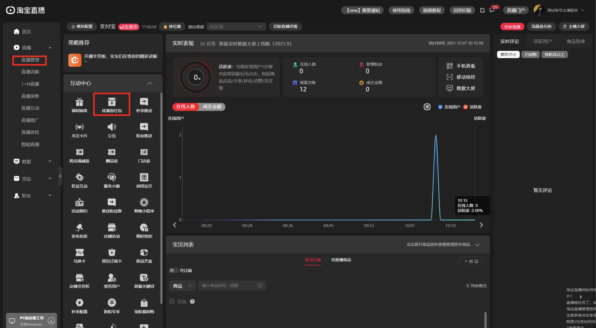The width and height of the screenshot is (596, 328).
Task: Filter comments by 铁粉及以上
Action: tap(554, 54)
